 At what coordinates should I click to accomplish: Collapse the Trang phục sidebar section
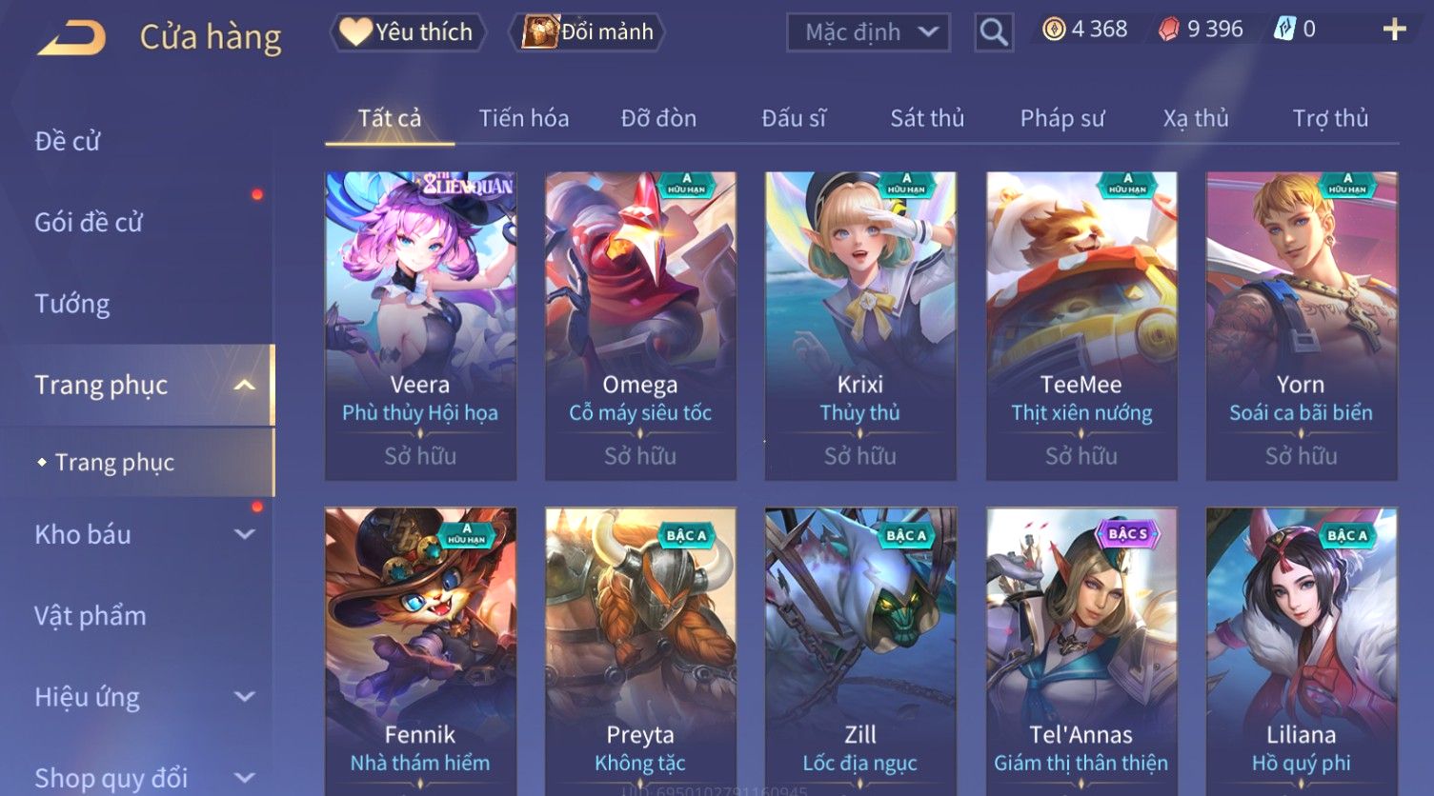245,385
